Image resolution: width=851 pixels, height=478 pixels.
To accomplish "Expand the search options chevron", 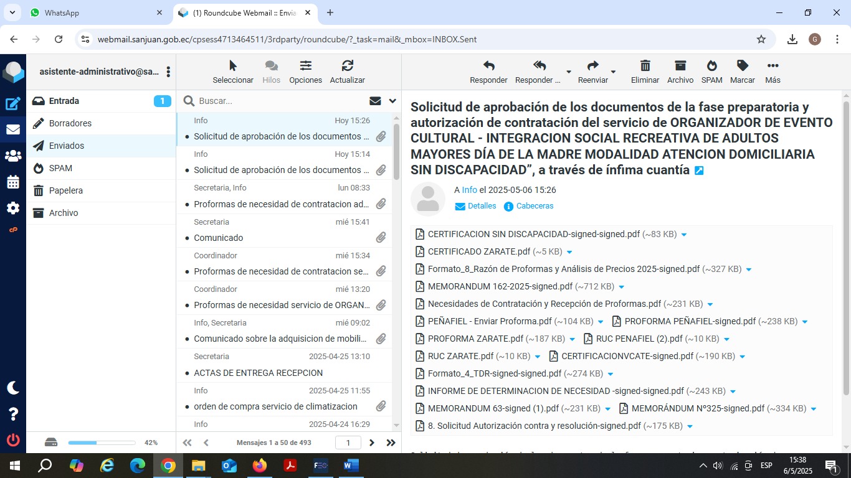I will [392, 101].
